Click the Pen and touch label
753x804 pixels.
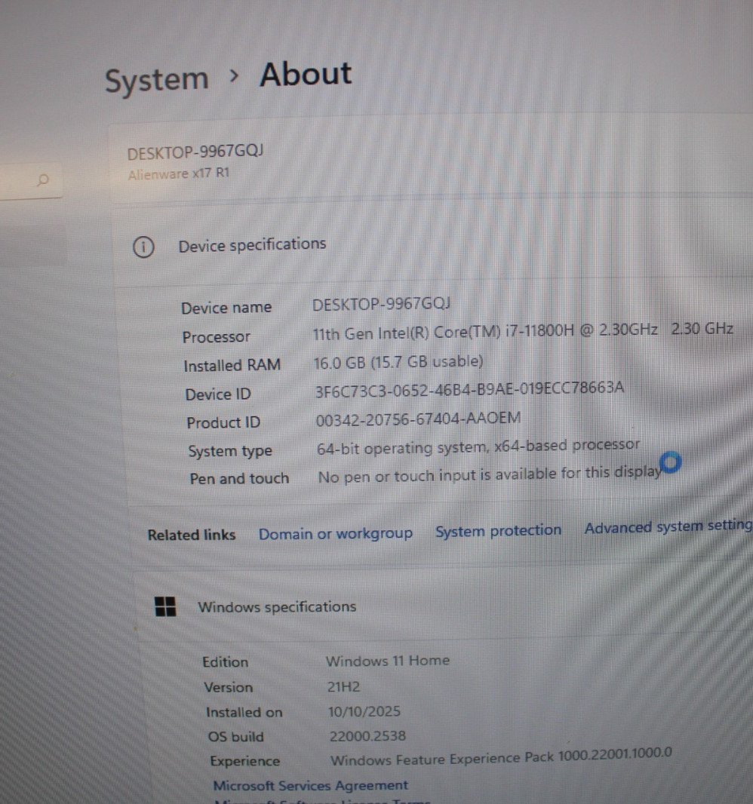tap(239, 478)
